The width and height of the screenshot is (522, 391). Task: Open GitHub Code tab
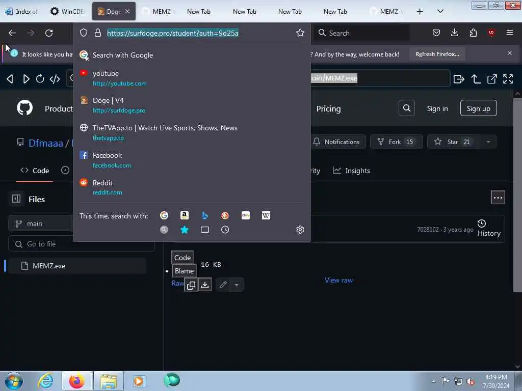[35, 171]
